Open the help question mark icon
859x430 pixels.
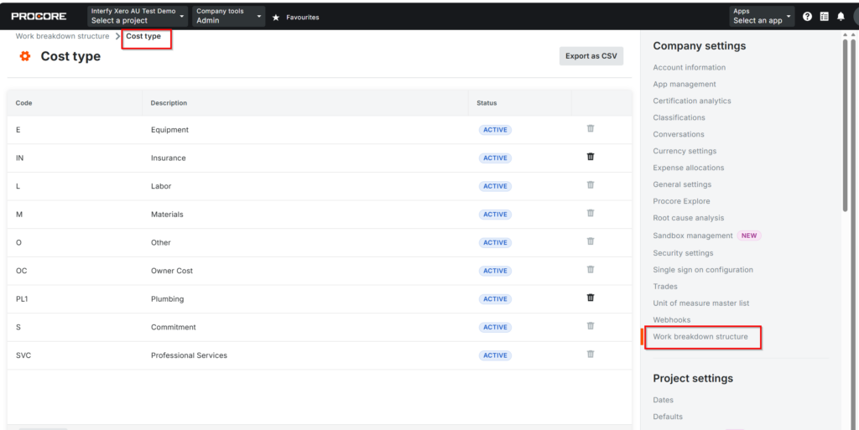[x=807, y=17]
